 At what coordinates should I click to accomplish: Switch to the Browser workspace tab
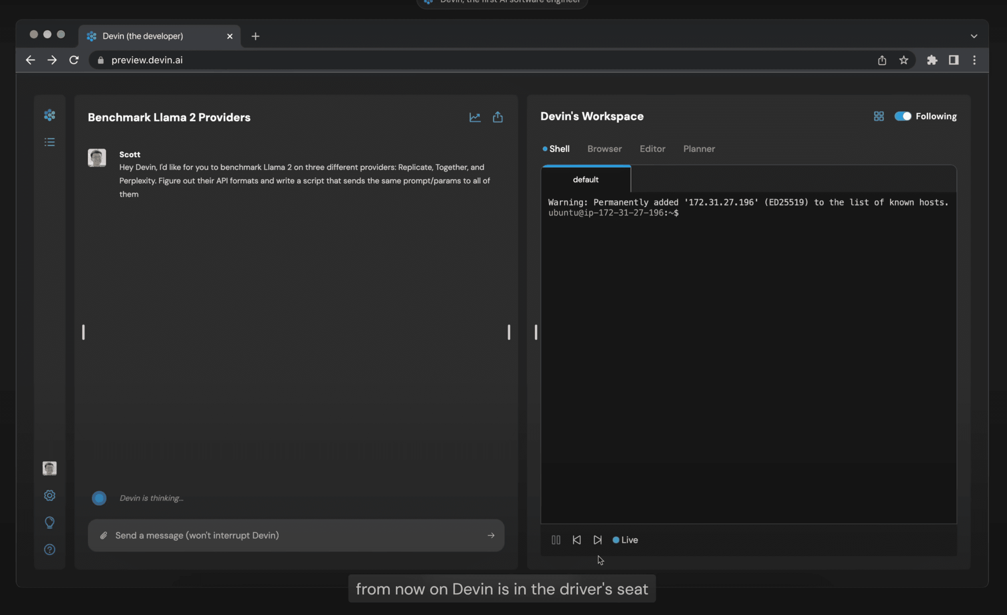point(604,149)
